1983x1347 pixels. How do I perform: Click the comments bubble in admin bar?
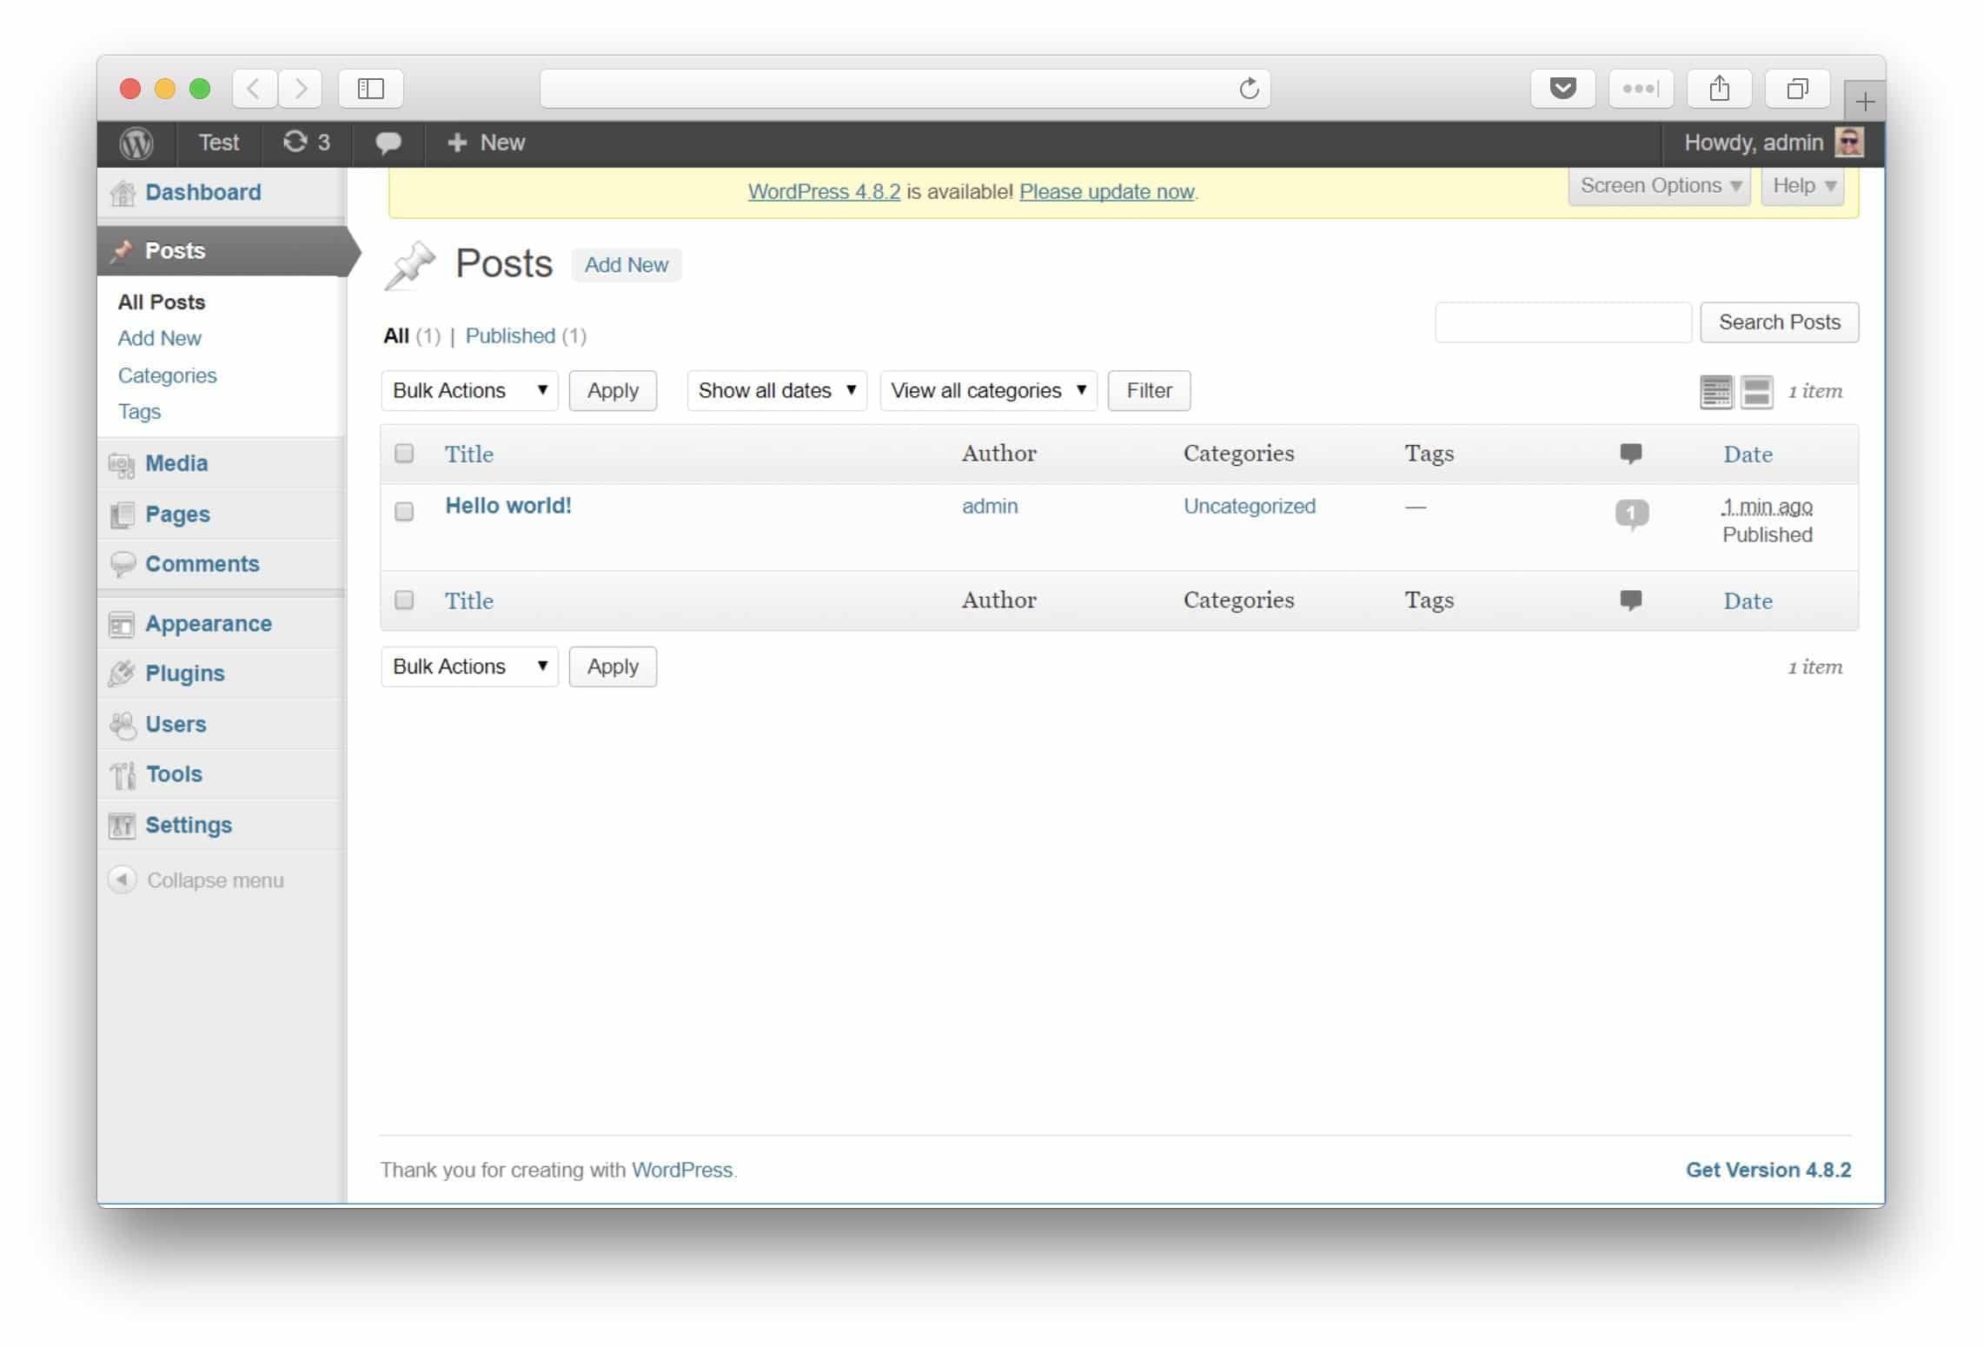(388, 143)
